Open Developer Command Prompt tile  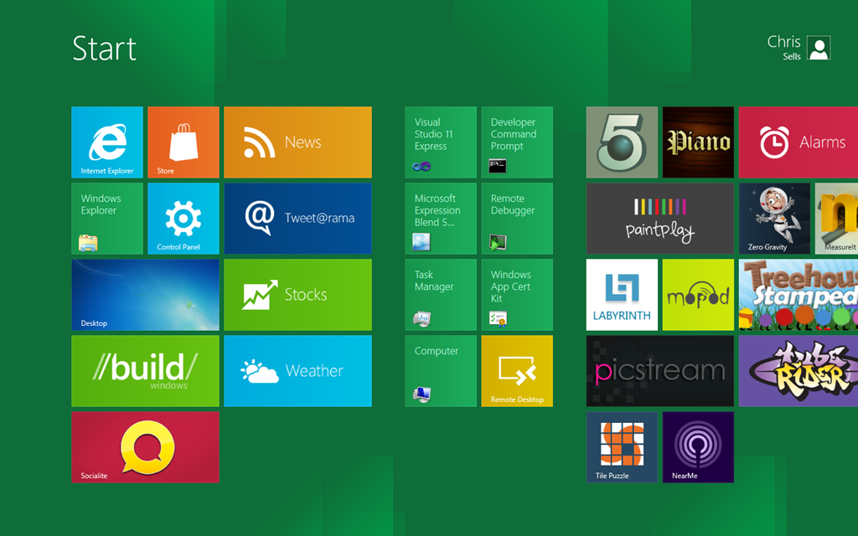tap(517, 142)
